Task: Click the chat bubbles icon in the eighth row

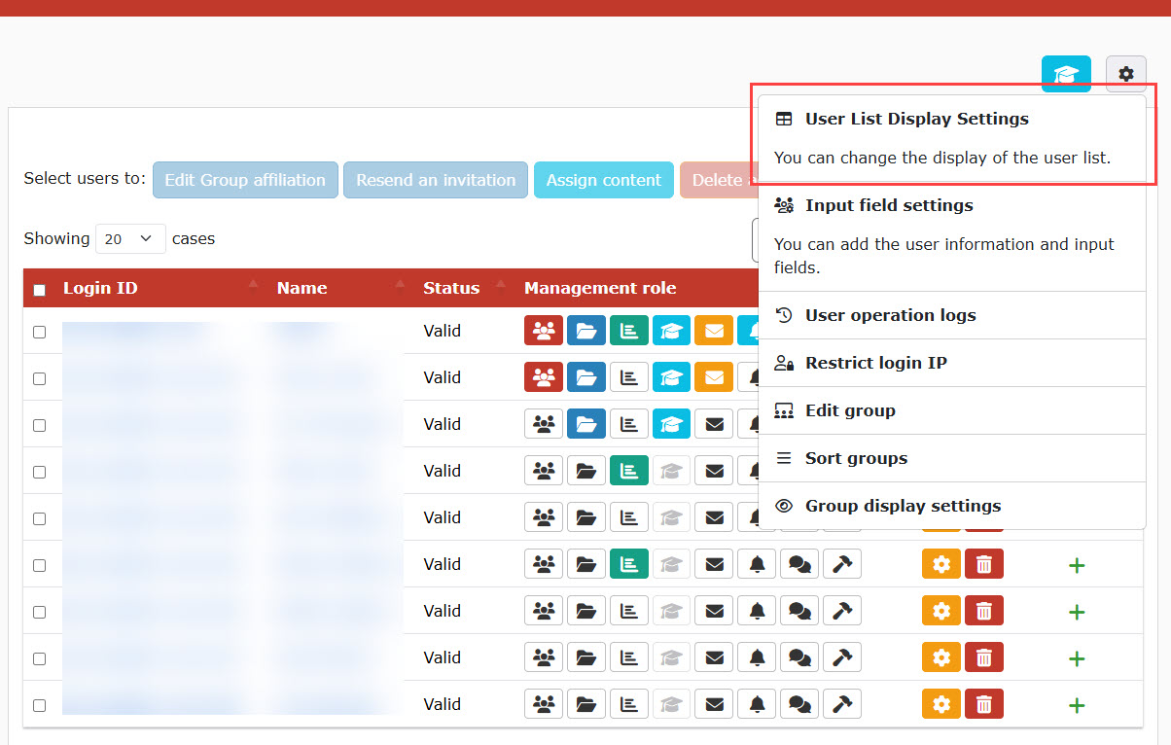Action: click(799, 657)
